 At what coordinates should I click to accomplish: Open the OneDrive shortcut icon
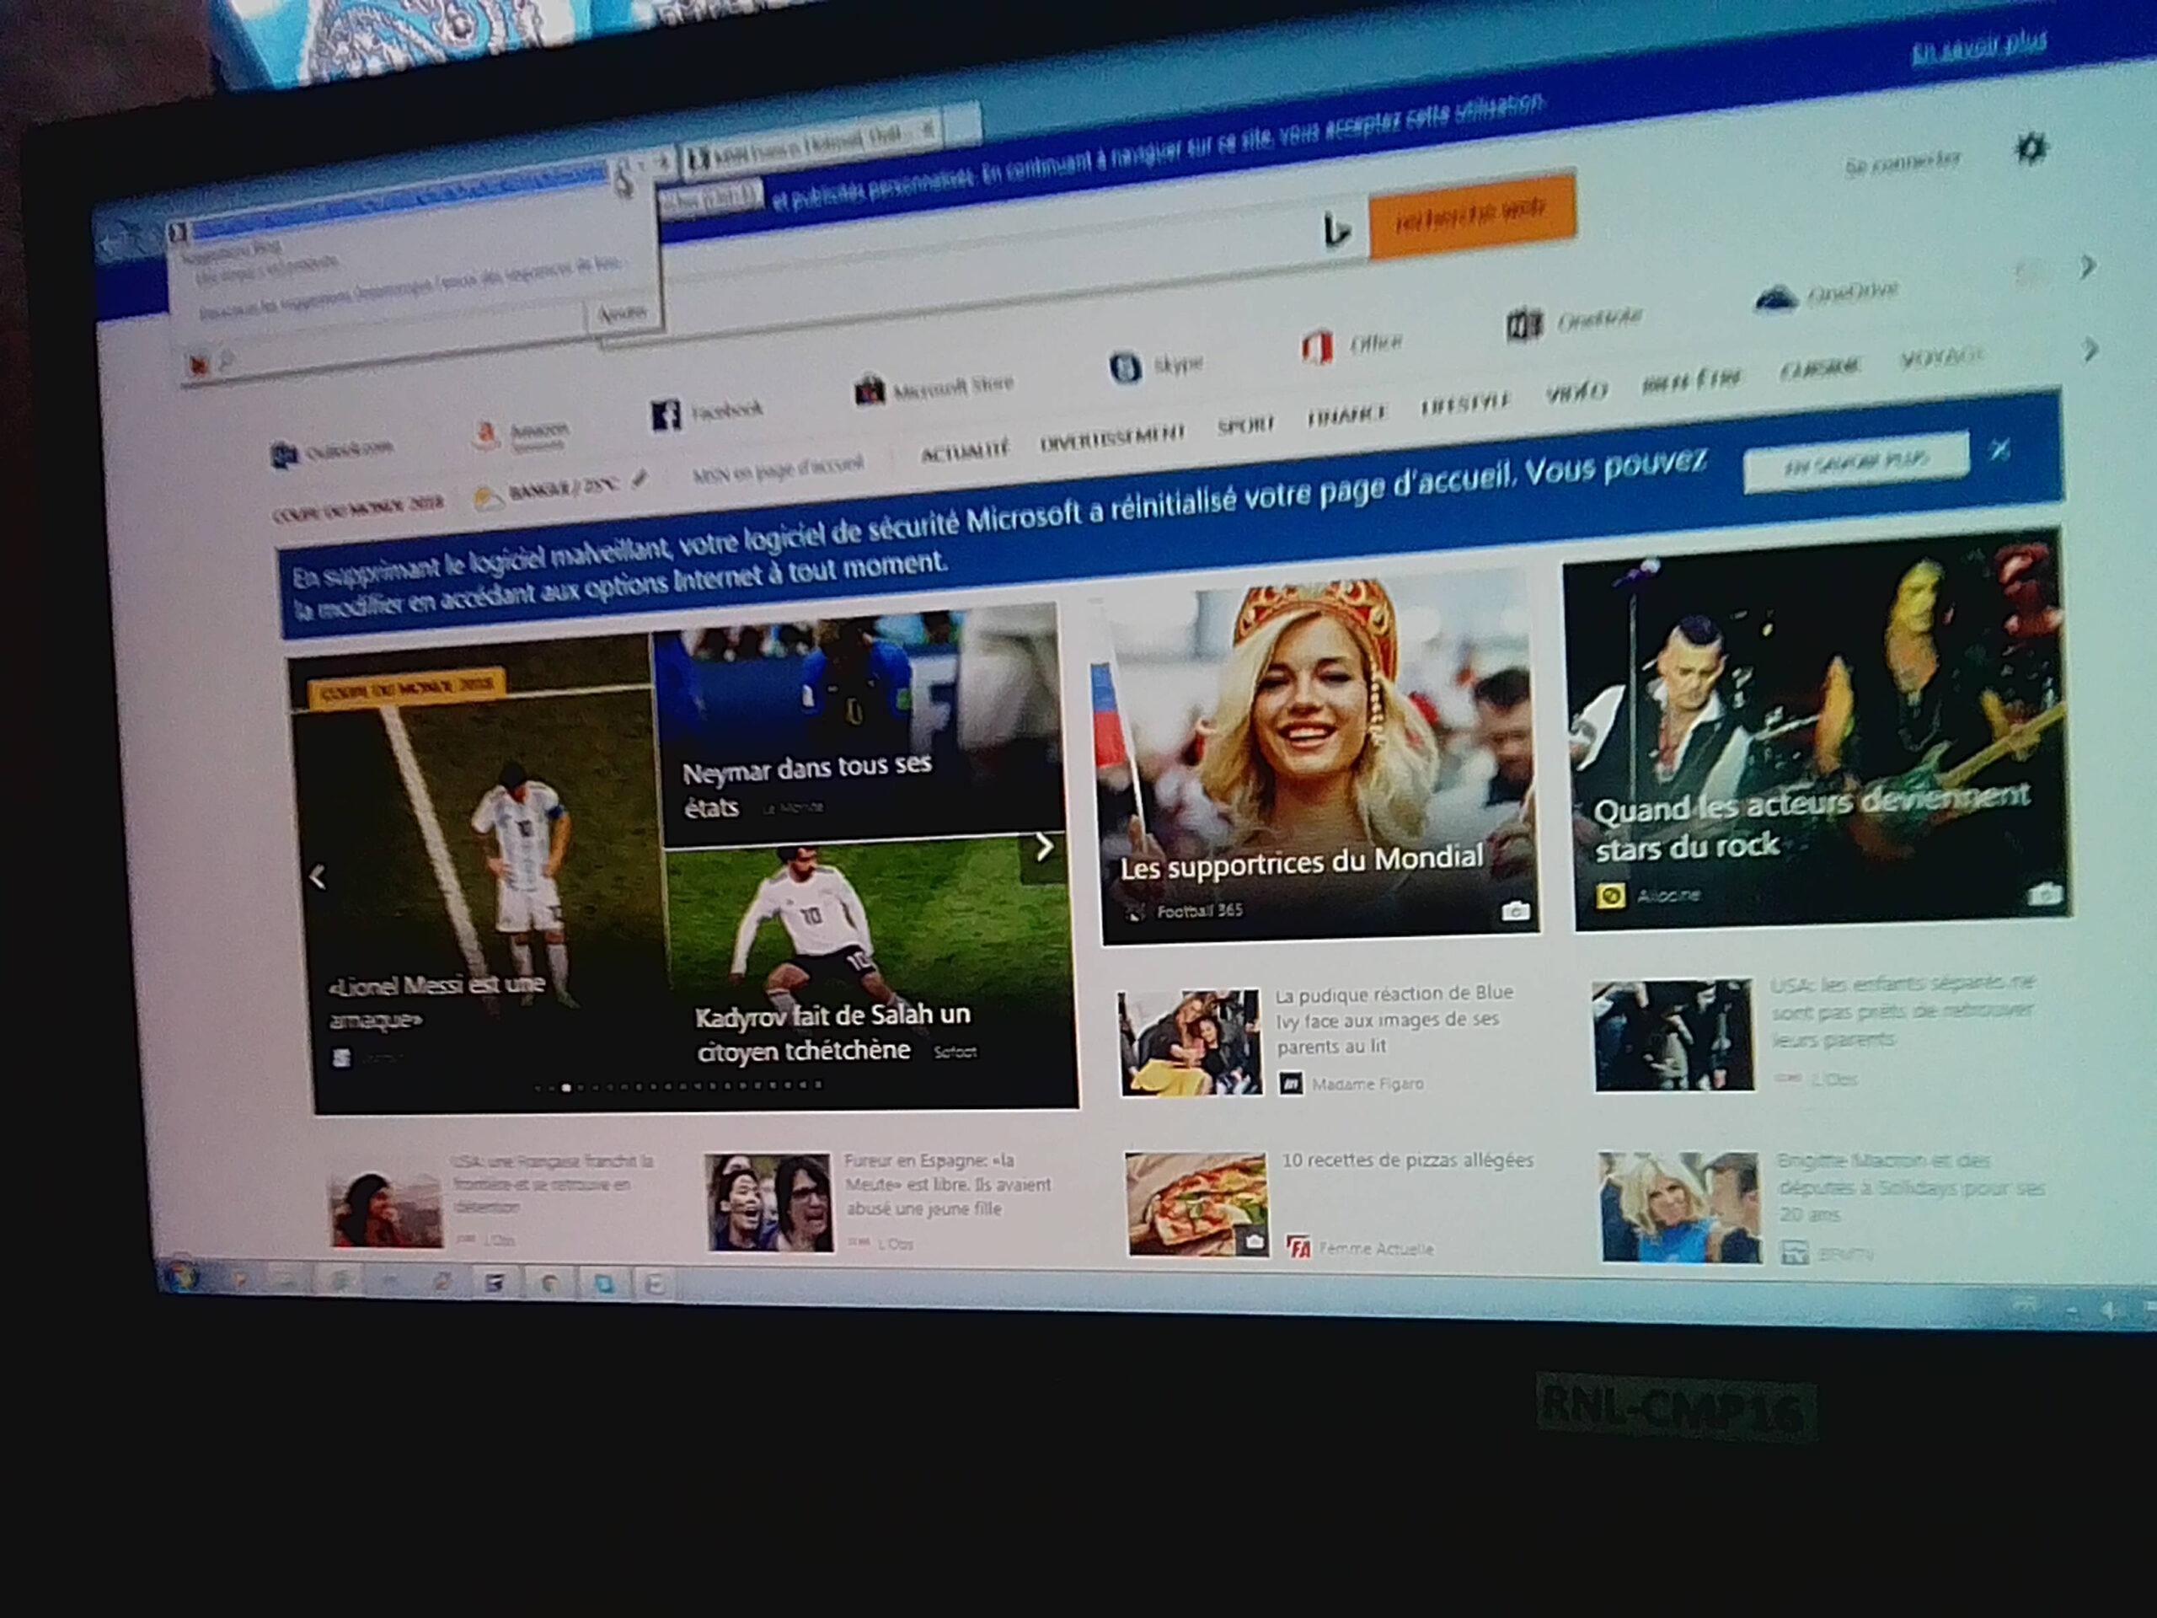click(x=1775, y=298)
